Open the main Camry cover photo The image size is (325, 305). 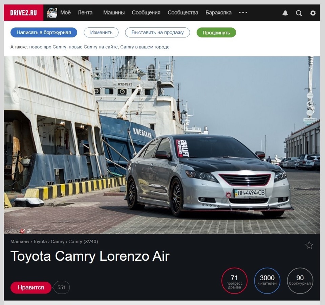[x=162, y=145]
